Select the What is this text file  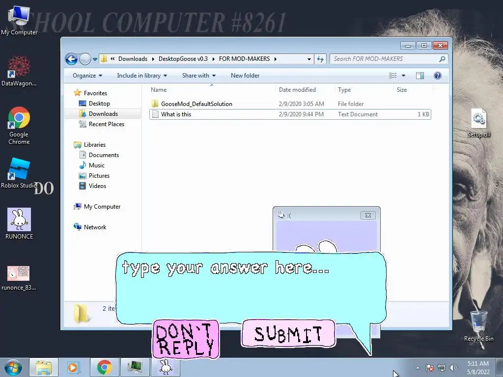pos(290,114)
